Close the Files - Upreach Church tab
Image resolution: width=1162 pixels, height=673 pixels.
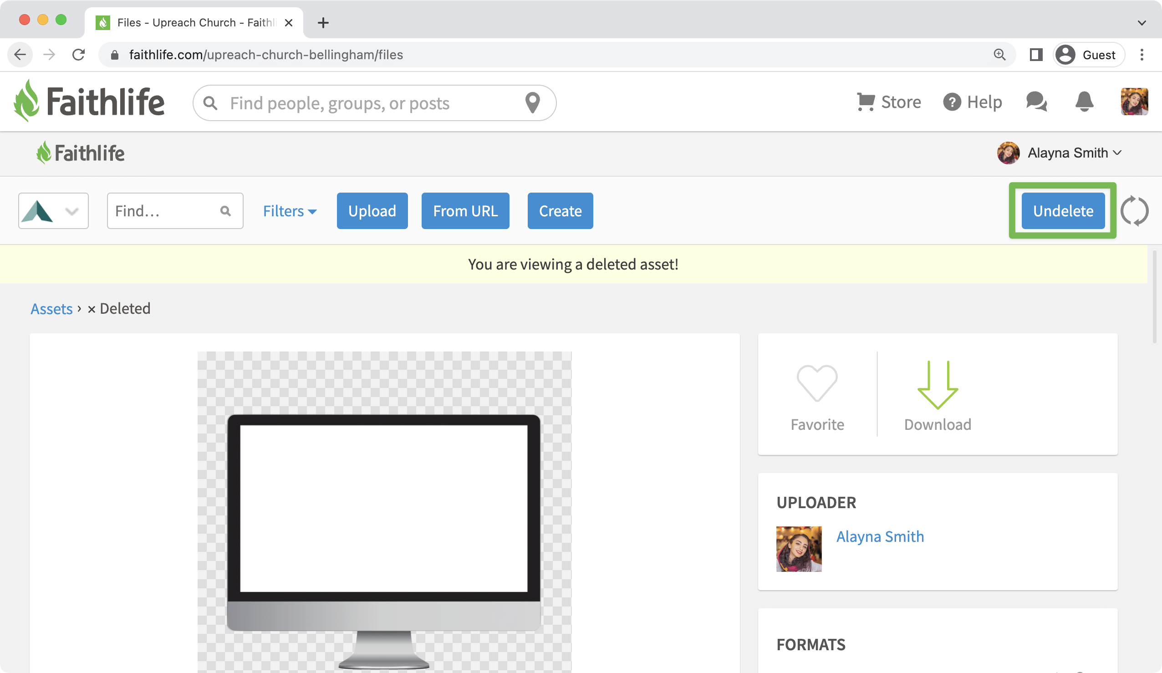click(x=289, y=23)
